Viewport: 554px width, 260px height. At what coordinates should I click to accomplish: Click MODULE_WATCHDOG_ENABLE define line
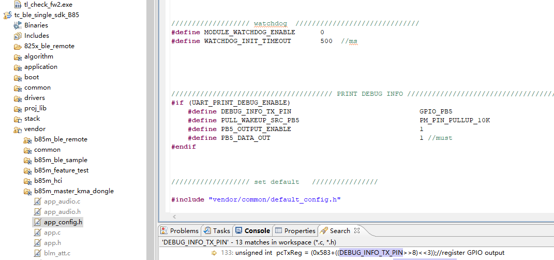(248, 32)
